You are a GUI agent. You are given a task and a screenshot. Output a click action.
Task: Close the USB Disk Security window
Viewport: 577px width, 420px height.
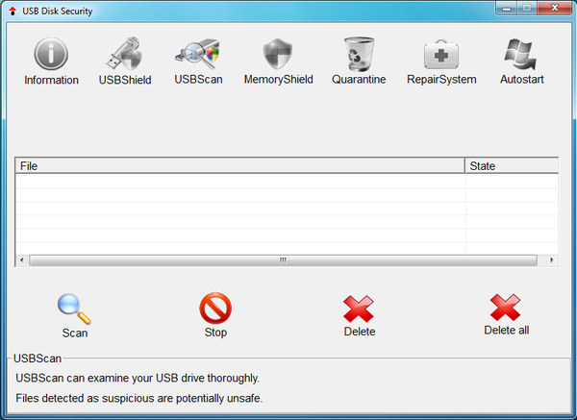point(555,8)
